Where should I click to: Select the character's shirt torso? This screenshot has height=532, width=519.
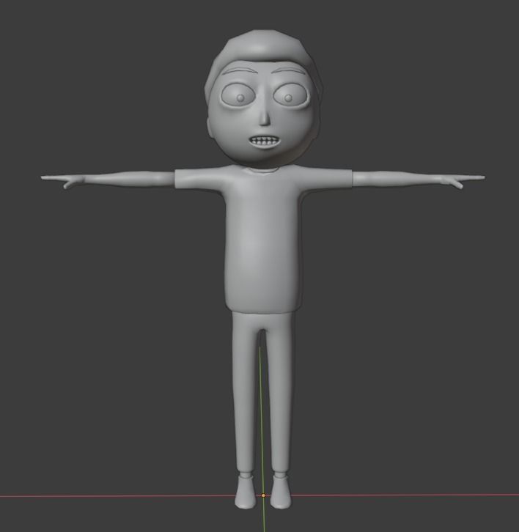(262, 239)
